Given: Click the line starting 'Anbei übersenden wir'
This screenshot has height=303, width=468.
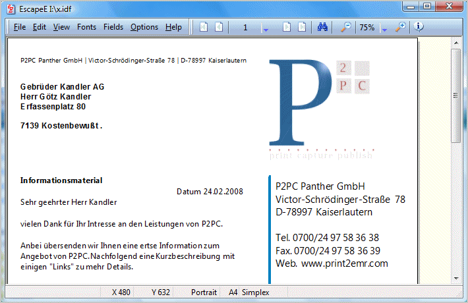Looking at the screenshot, I should coord(120,246).
